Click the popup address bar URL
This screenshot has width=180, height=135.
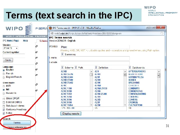(x=88, y=33)
